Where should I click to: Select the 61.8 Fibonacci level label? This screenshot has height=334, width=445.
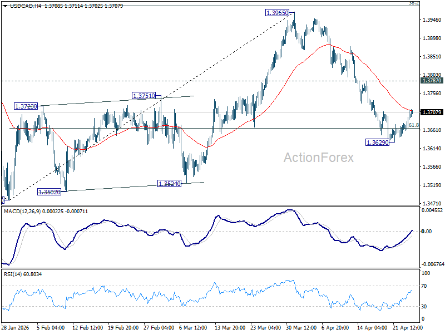(414, 125)
